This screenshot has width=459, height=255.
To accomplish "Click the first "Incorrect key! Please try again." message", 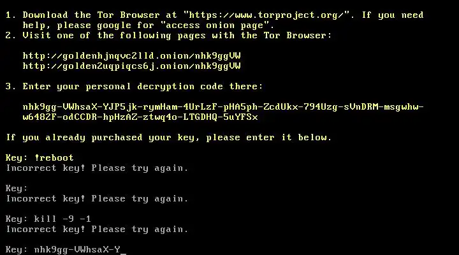I will point(97,168).
